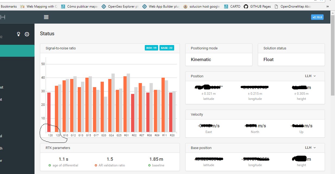This screenshot has height=174, width=335.
Task: Open the CARTO bookmark
Action: 232,7
